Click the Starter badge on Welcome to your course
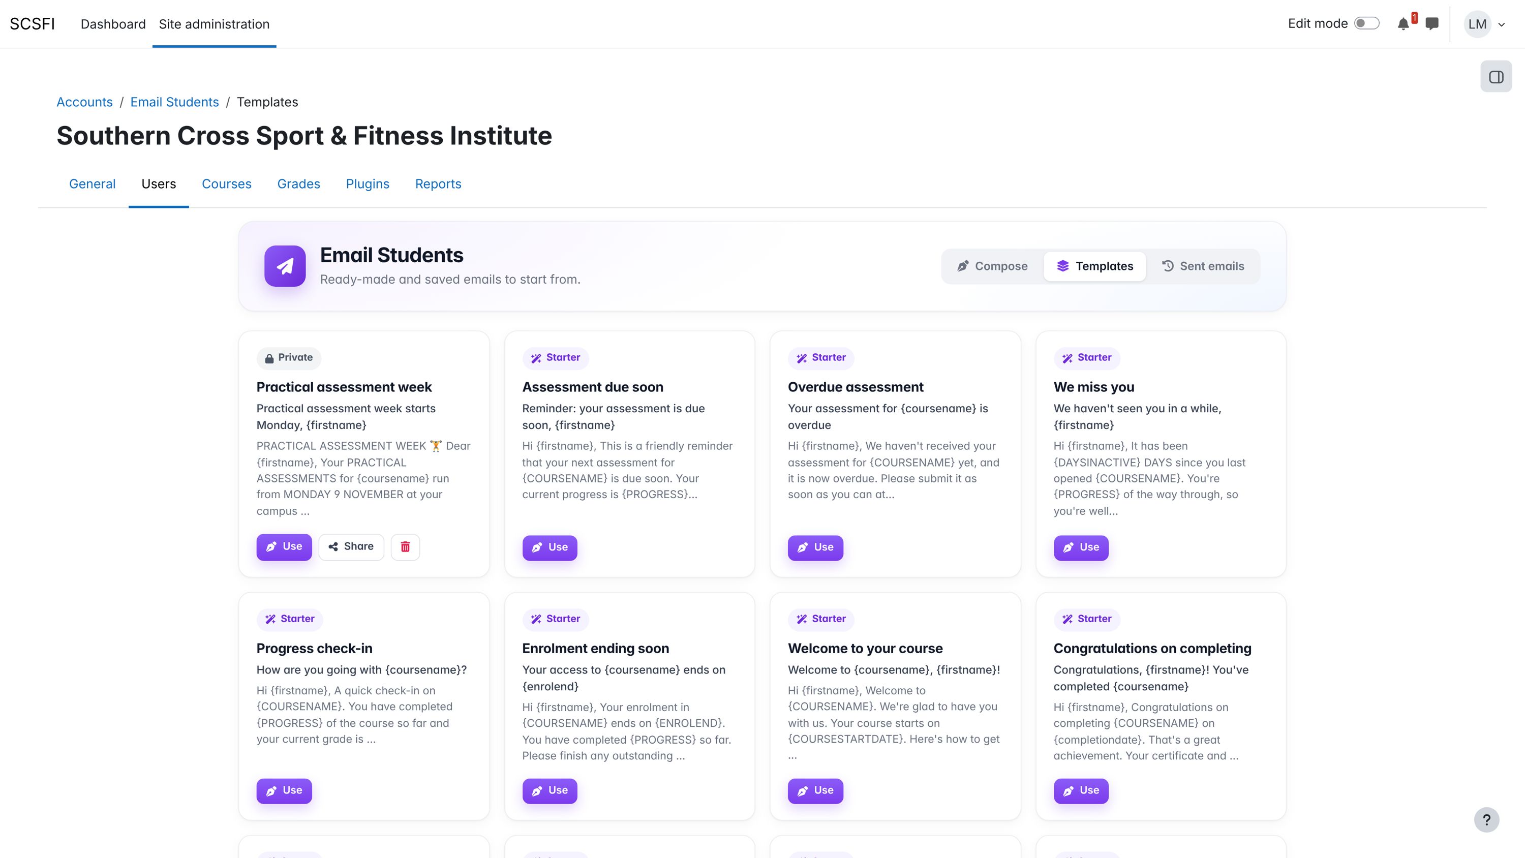 point(821,619)
